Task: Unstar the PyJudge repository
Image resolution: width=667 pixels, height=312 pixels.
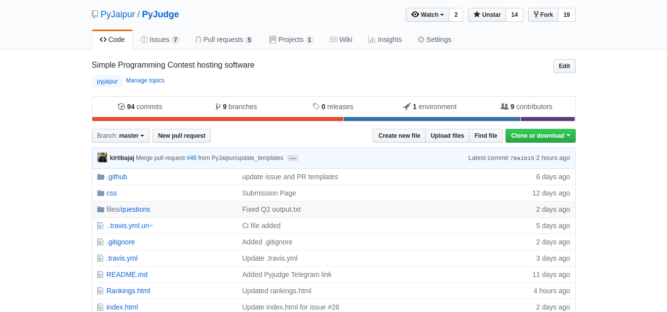Action: click(x=487, y=15)
